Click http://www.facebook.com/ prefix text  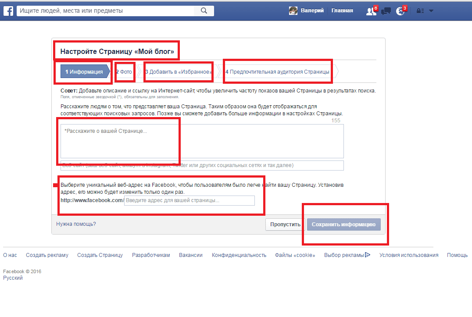pyautogui.click(x=92, y=200)
